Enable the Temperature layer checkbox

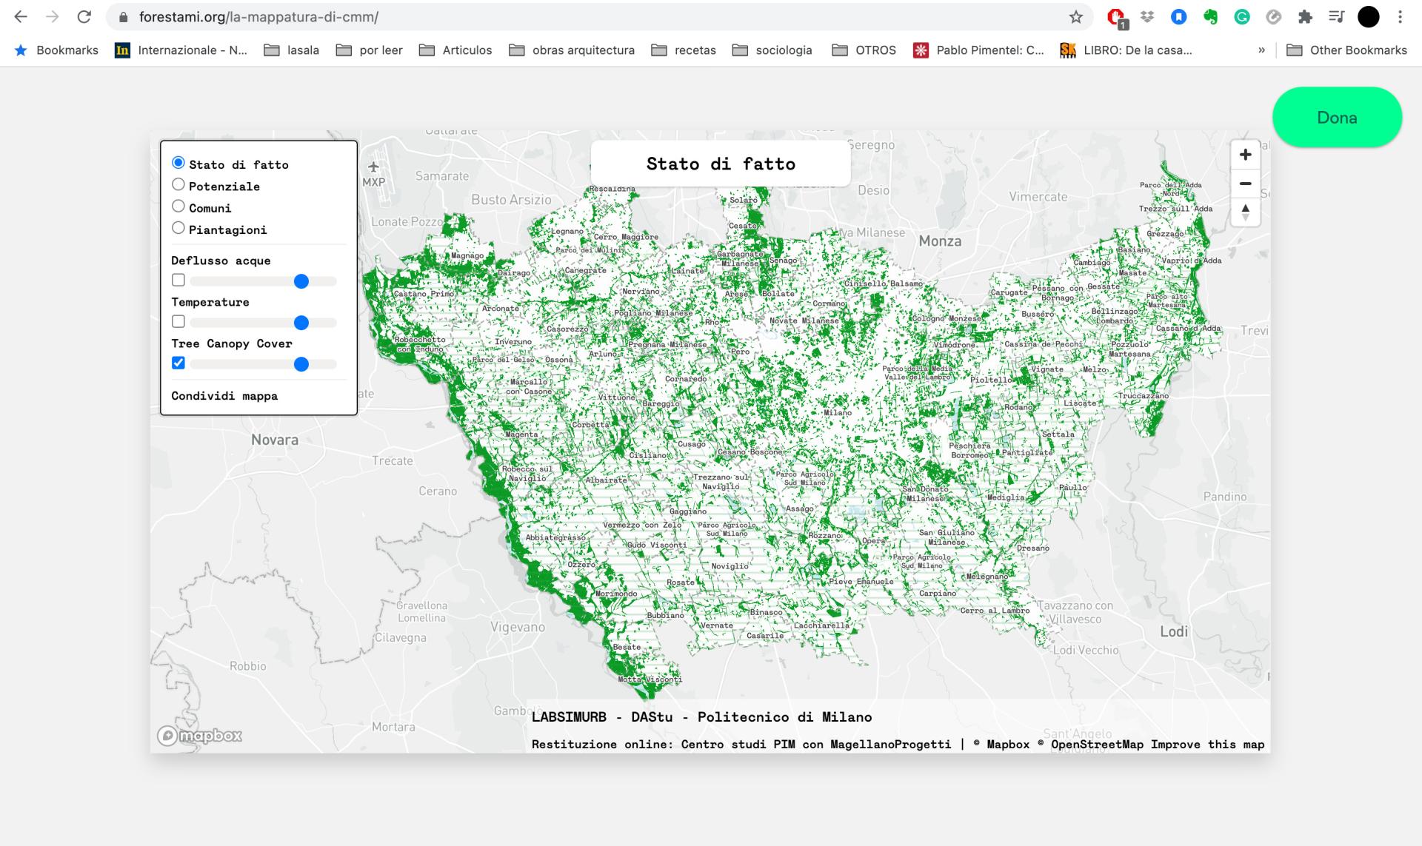(178, 321)
